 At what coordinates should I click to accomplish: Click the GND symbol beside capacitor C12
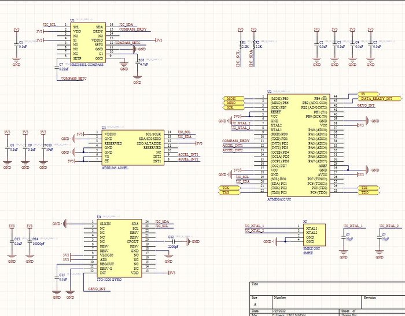tap(193, 241)
